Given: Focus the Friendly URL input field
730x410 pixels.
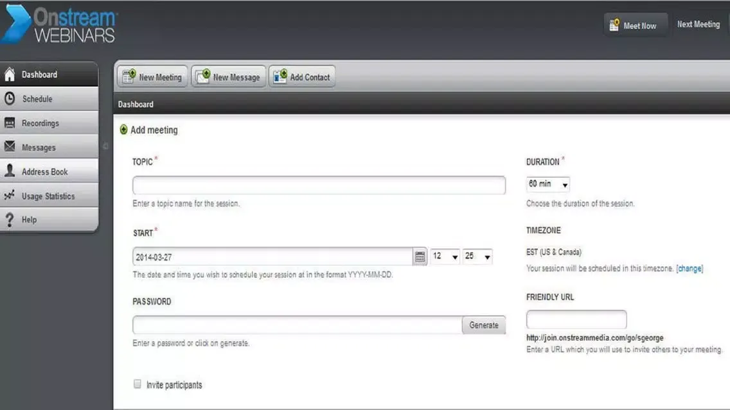Looking at the screenshot, I should [576, 320].
